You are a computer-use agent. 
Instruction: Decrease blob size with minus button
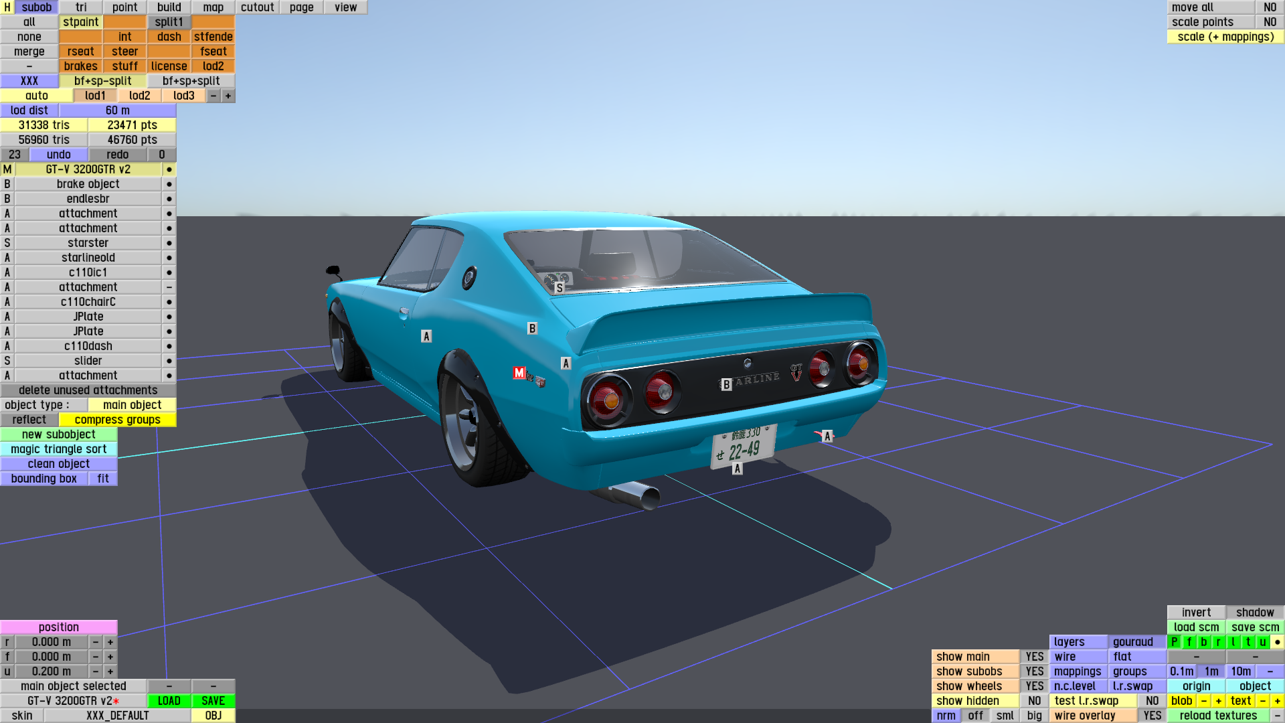pyautogui.click(x=1203, y=701)
